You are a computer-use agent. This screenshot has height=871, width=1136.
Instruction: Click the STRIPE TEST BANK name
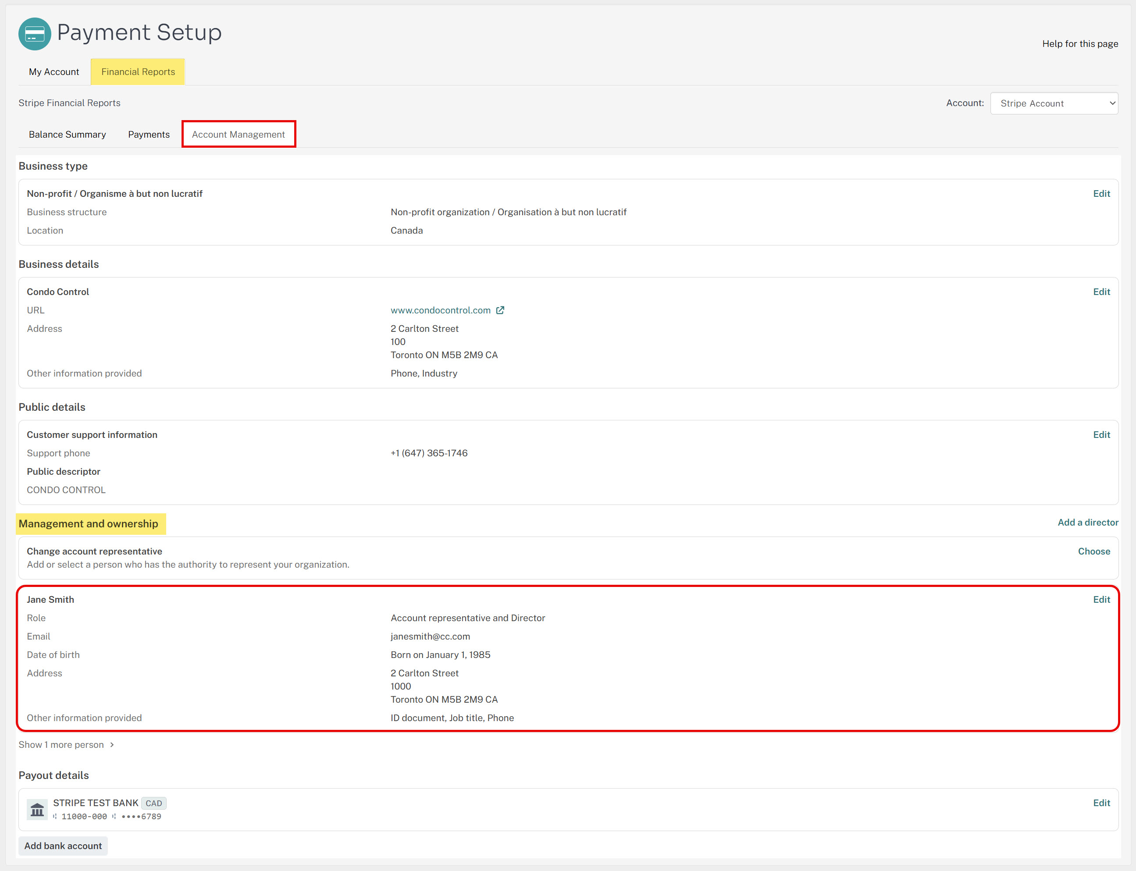pos(96,803)
